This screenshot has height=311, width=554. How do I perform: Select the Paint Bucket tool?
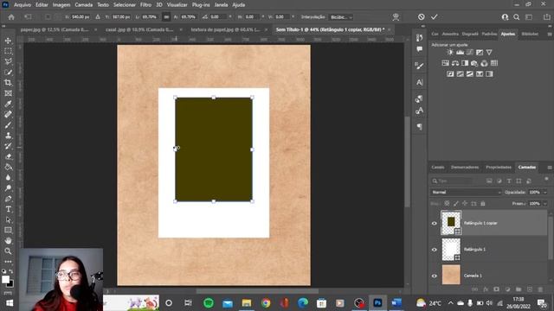point(8,167)
